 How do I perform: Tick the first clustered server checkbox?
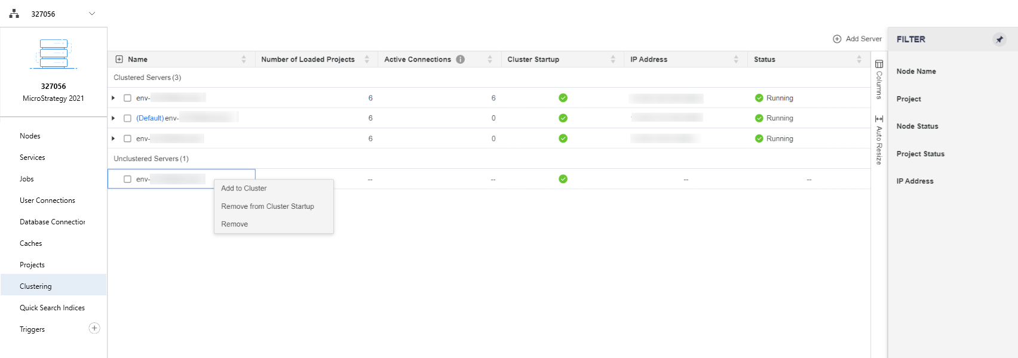tap(127, 98)
